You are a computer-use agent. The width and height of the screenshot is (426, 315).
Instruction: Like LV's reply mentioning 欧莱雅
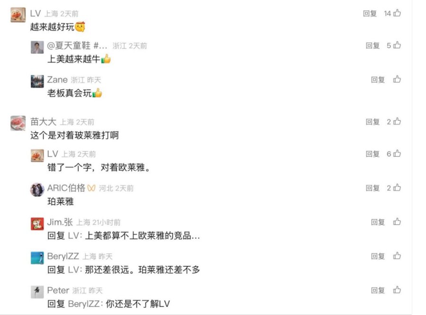[397, 153]
